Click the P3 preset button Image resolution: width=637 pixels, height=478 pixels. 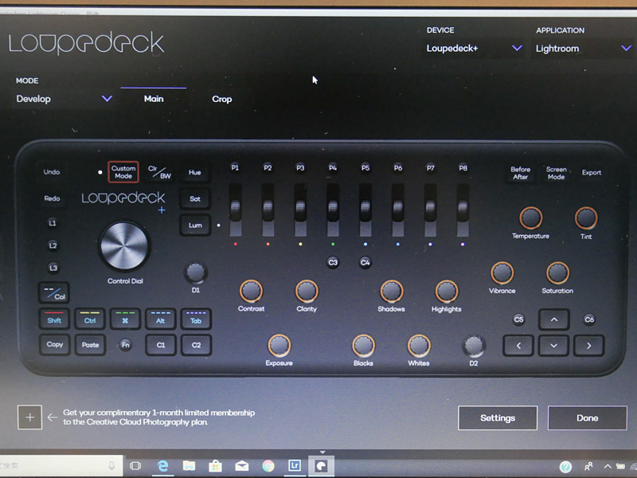[300, 167]
